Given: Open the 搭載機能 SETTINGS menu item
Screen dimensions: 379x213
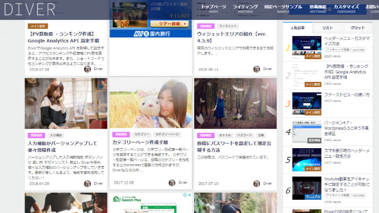Looking at the screenshot, I should pos(318,9).
